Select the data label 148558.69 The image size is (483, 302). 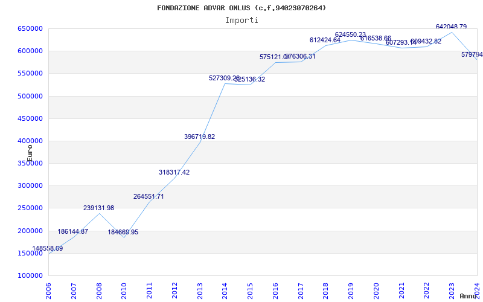48,248
